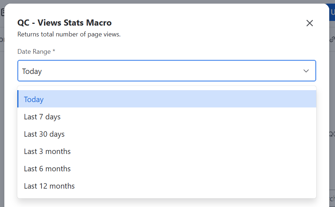
Task: Click the Date Range field label
Action: tap(34, 52)
